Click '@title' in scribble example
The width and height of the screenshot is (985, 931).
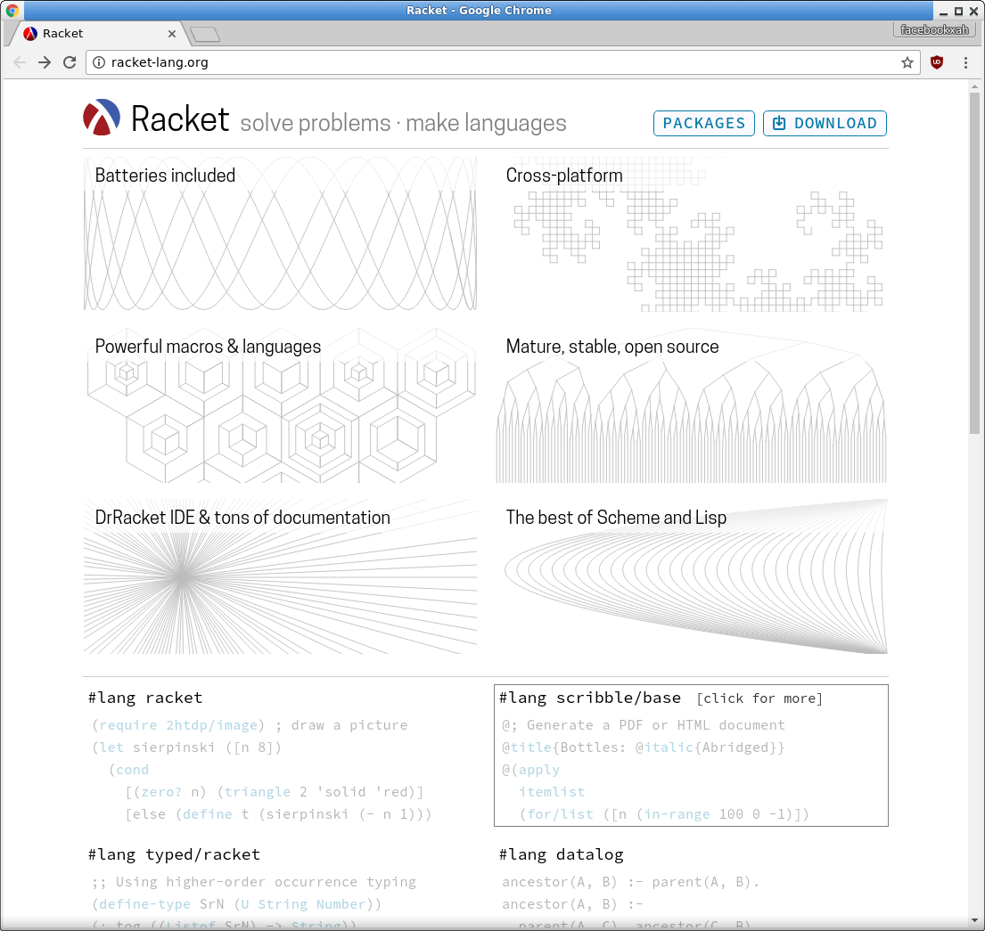click(527, 747)
